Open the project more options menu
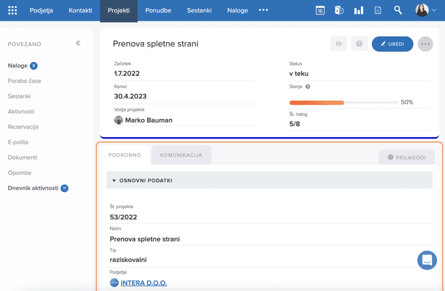The width and height of the screenshot is (445, 291). [425, 44]
